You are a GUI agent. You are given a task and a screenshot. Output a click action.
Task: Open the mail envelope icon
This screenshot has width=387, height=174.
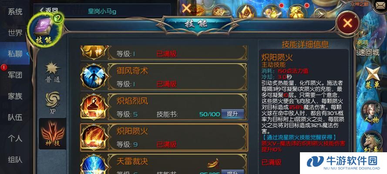(380, 5)
